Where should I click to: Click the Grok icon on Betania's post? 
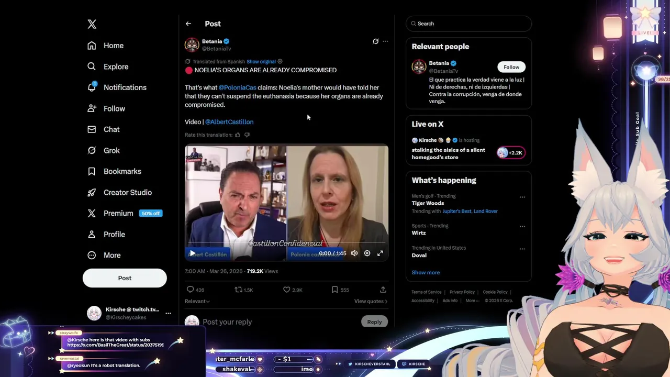click(x=375, y=41)
